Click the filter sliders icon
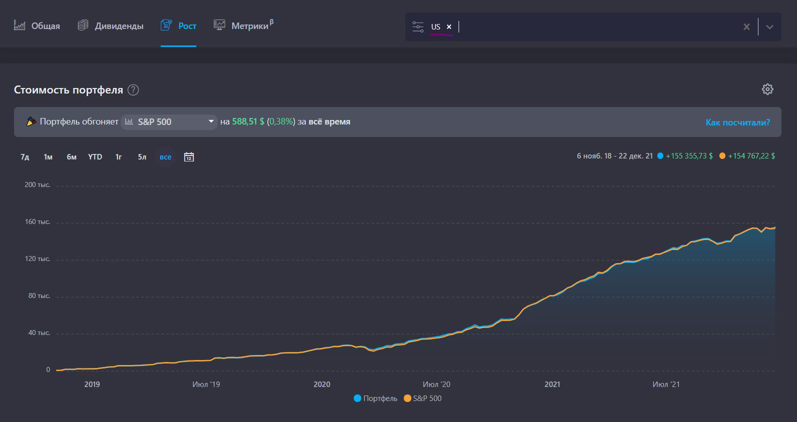 [418, 27]
